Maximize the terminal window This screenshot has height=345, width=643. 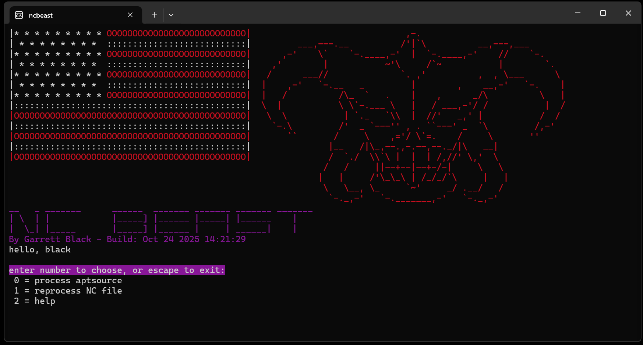point(603,13)
